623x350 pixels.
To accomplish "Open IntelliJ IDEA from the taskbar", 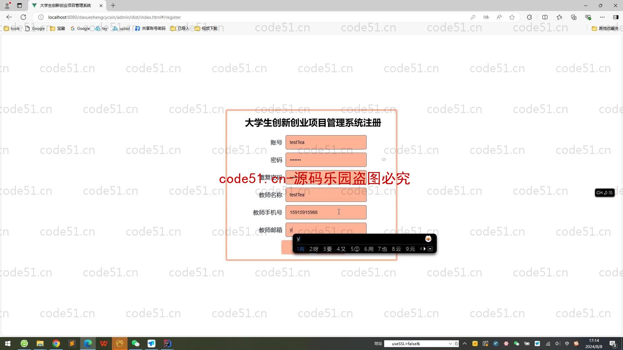I will [x=167, y=344].
